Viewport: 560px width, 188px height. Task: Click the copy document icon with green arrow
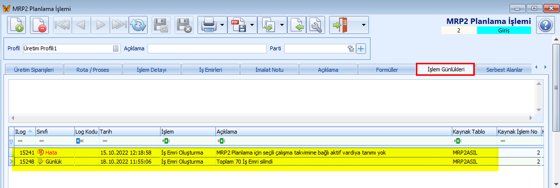point(268,25)
